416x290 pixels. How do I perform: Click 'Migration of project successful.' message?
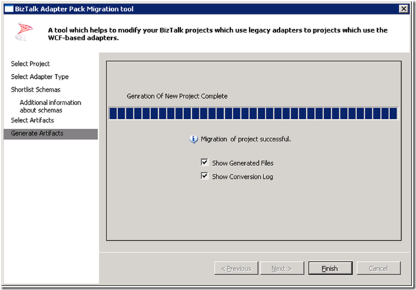pyautogui.click(x=245, y=139)
